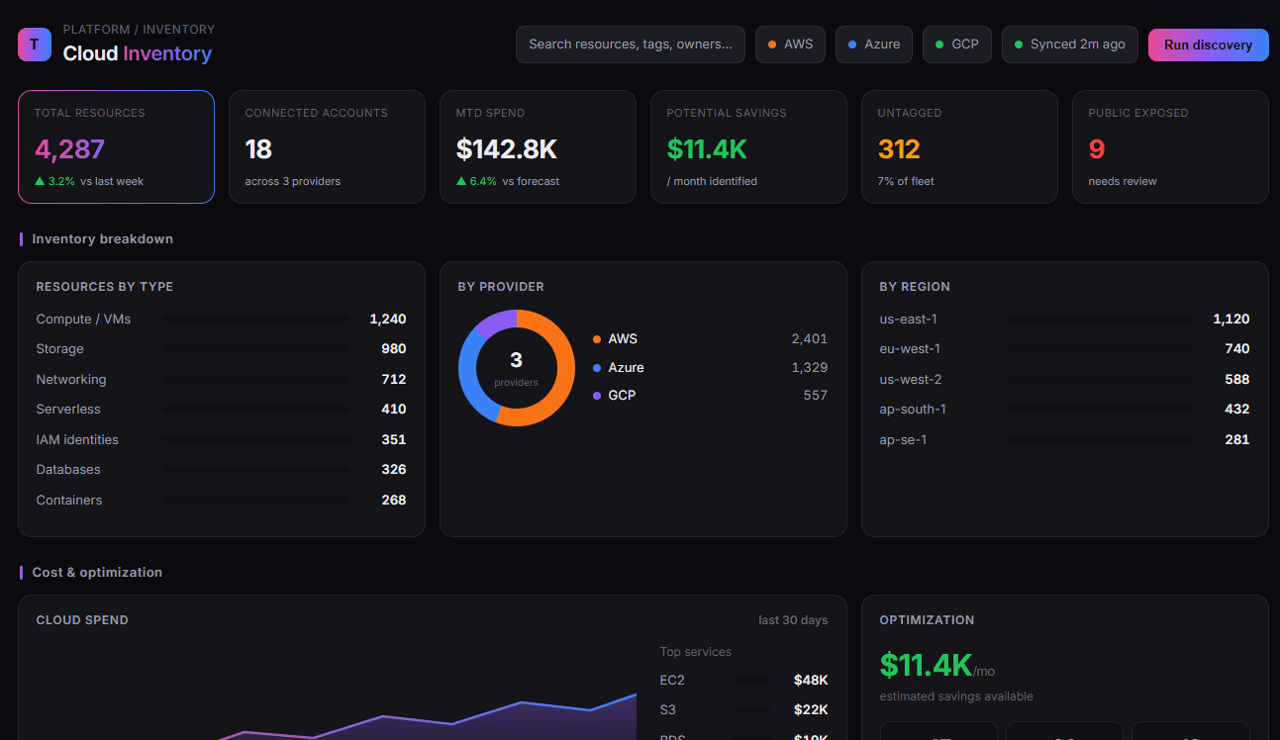Open the Potential Savings card
Image resolution: width=1280 pixels, height=740 pixels.
pos(748,146)
